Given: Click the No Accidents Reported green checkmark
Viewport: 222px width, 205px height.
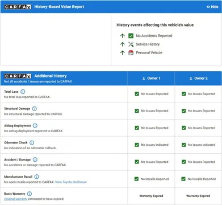Looking at the screenshot, I should click(131, 36).
